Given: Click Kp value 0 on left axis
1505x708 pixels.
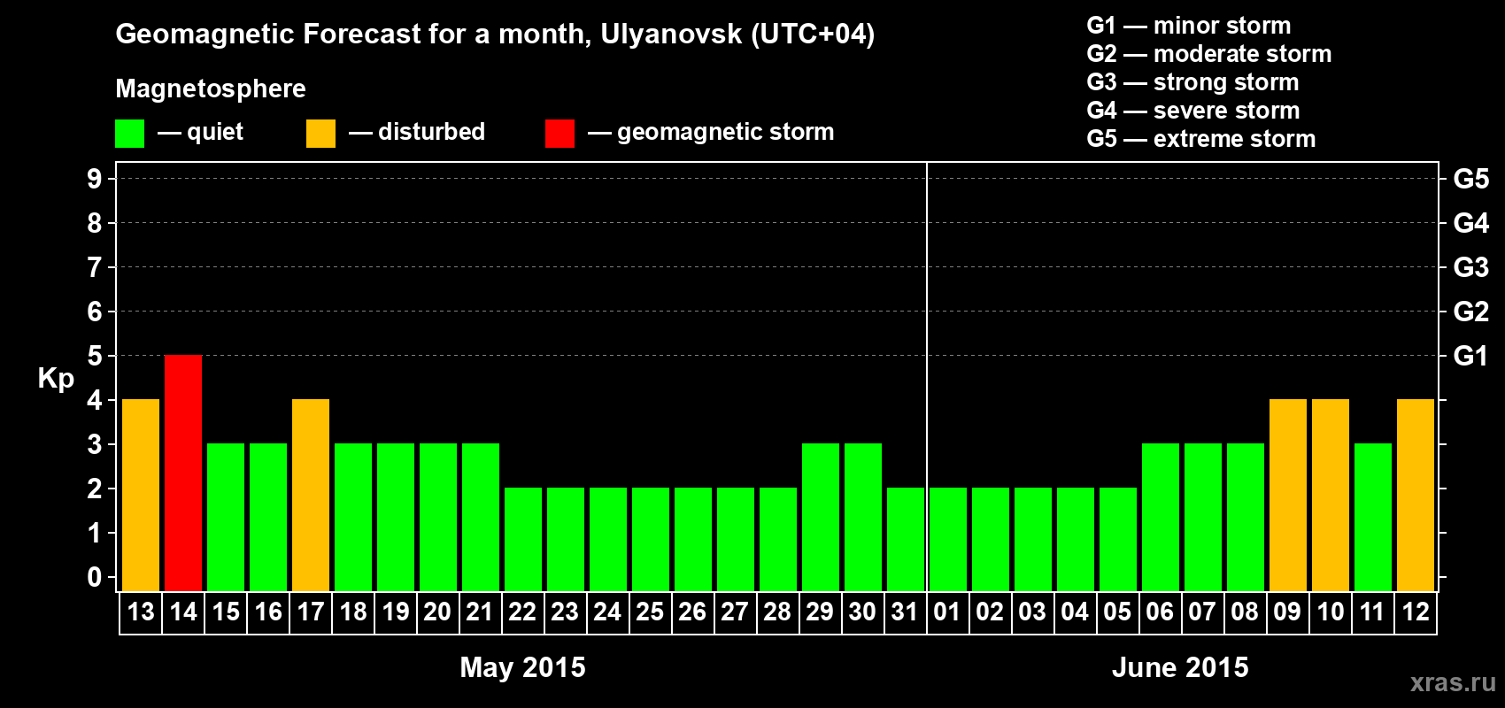Looking at the screenshot, I should 95,577.
